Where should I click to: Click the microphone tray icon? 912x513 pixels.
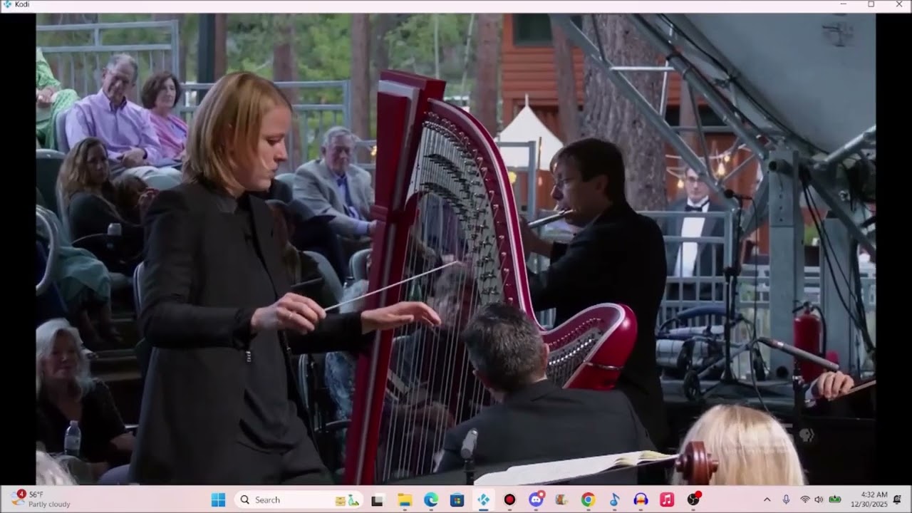pyautogui.click(x=786, y=499)
